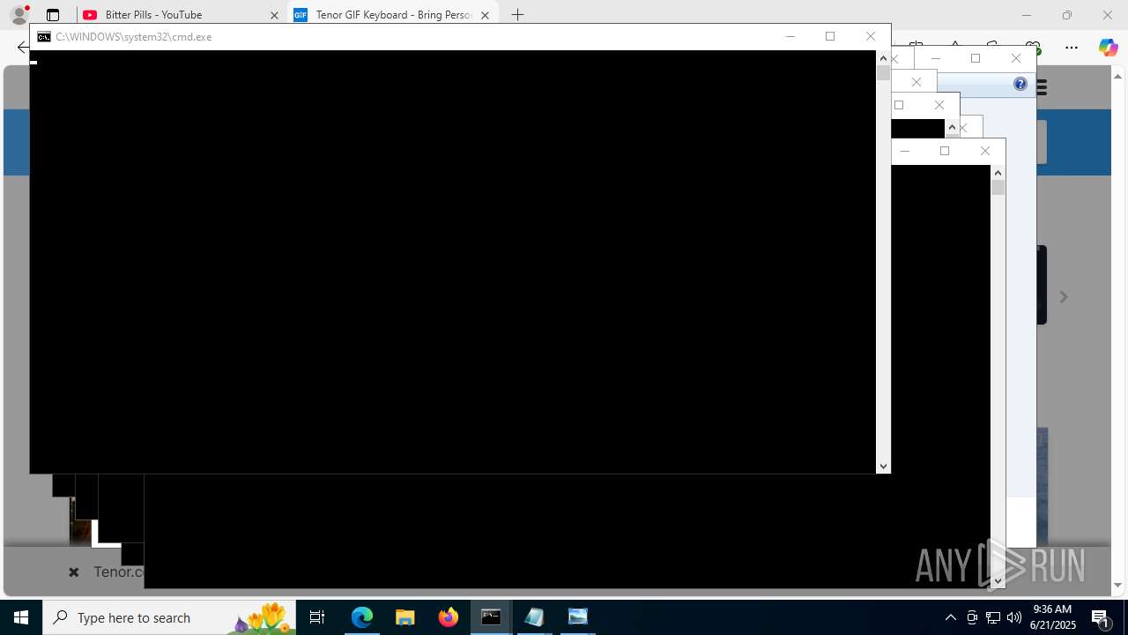Click the taskbar search box

coord(169,617)
